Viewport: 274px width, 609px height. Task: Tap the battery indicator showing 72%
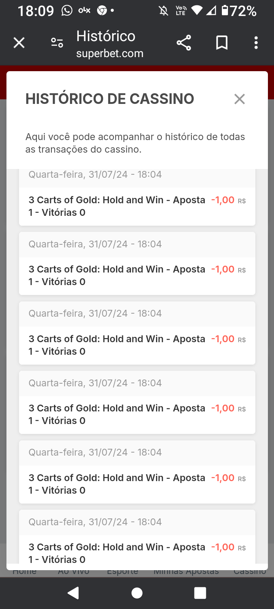click(239, 11)
